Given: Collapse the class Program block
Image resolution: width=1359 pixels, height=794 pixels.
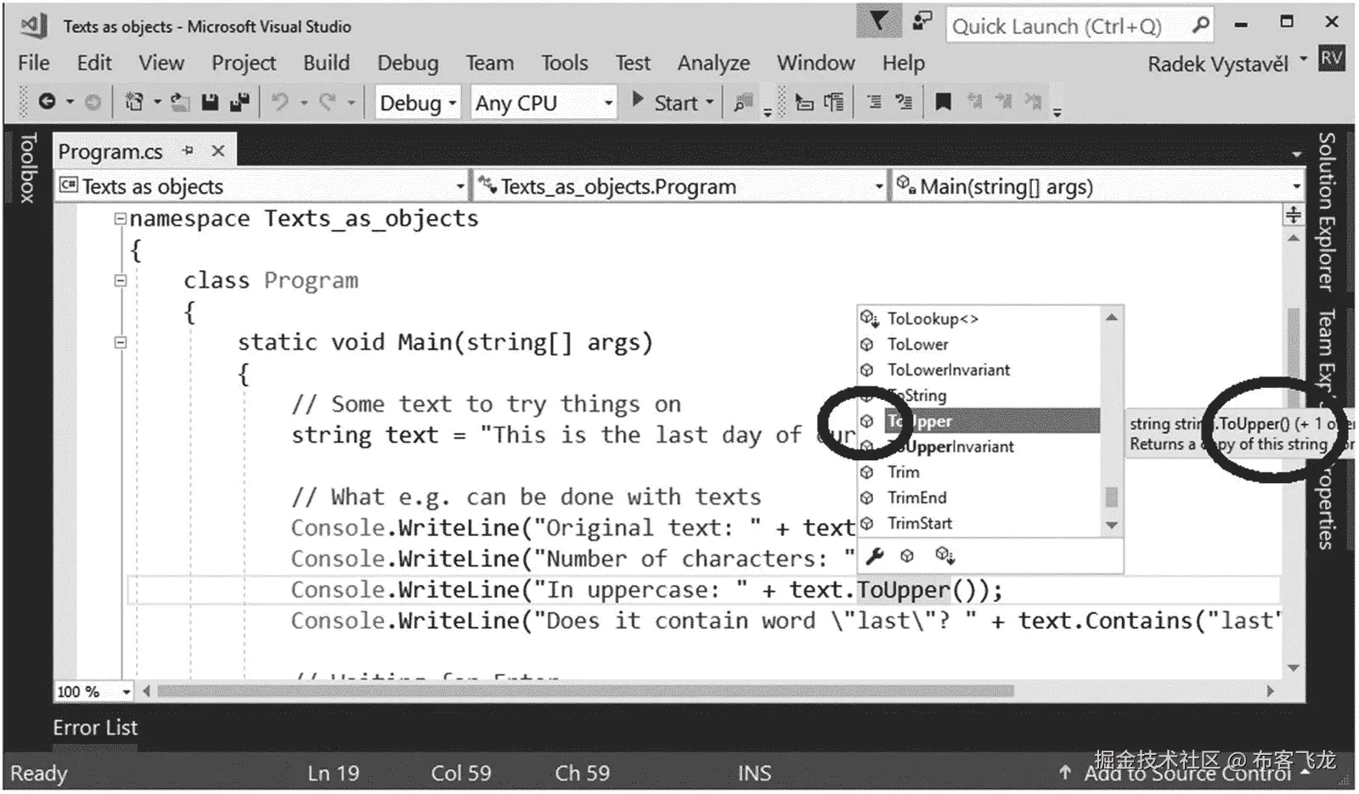Looking at the screenshot, I should coord(121,280).
